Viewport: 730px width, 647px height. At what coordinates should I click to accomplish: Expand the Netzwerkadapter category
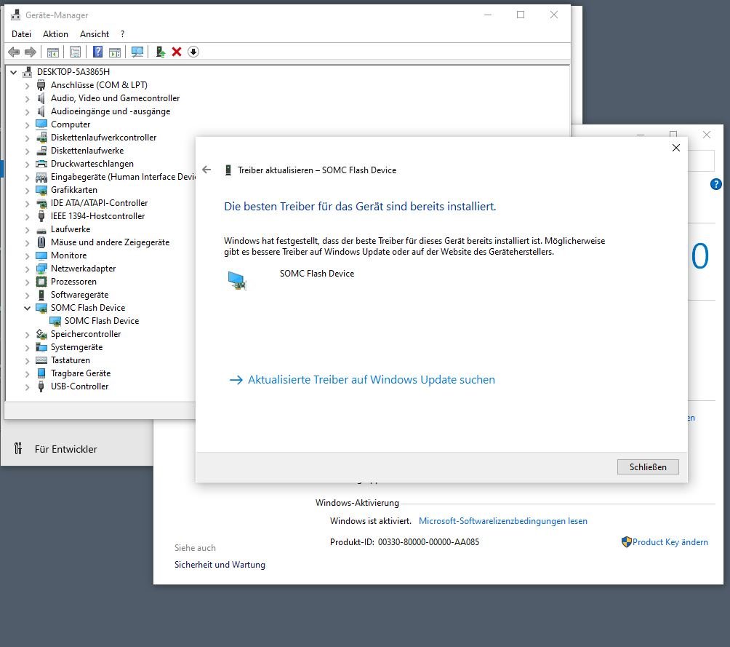pos(27,269)
